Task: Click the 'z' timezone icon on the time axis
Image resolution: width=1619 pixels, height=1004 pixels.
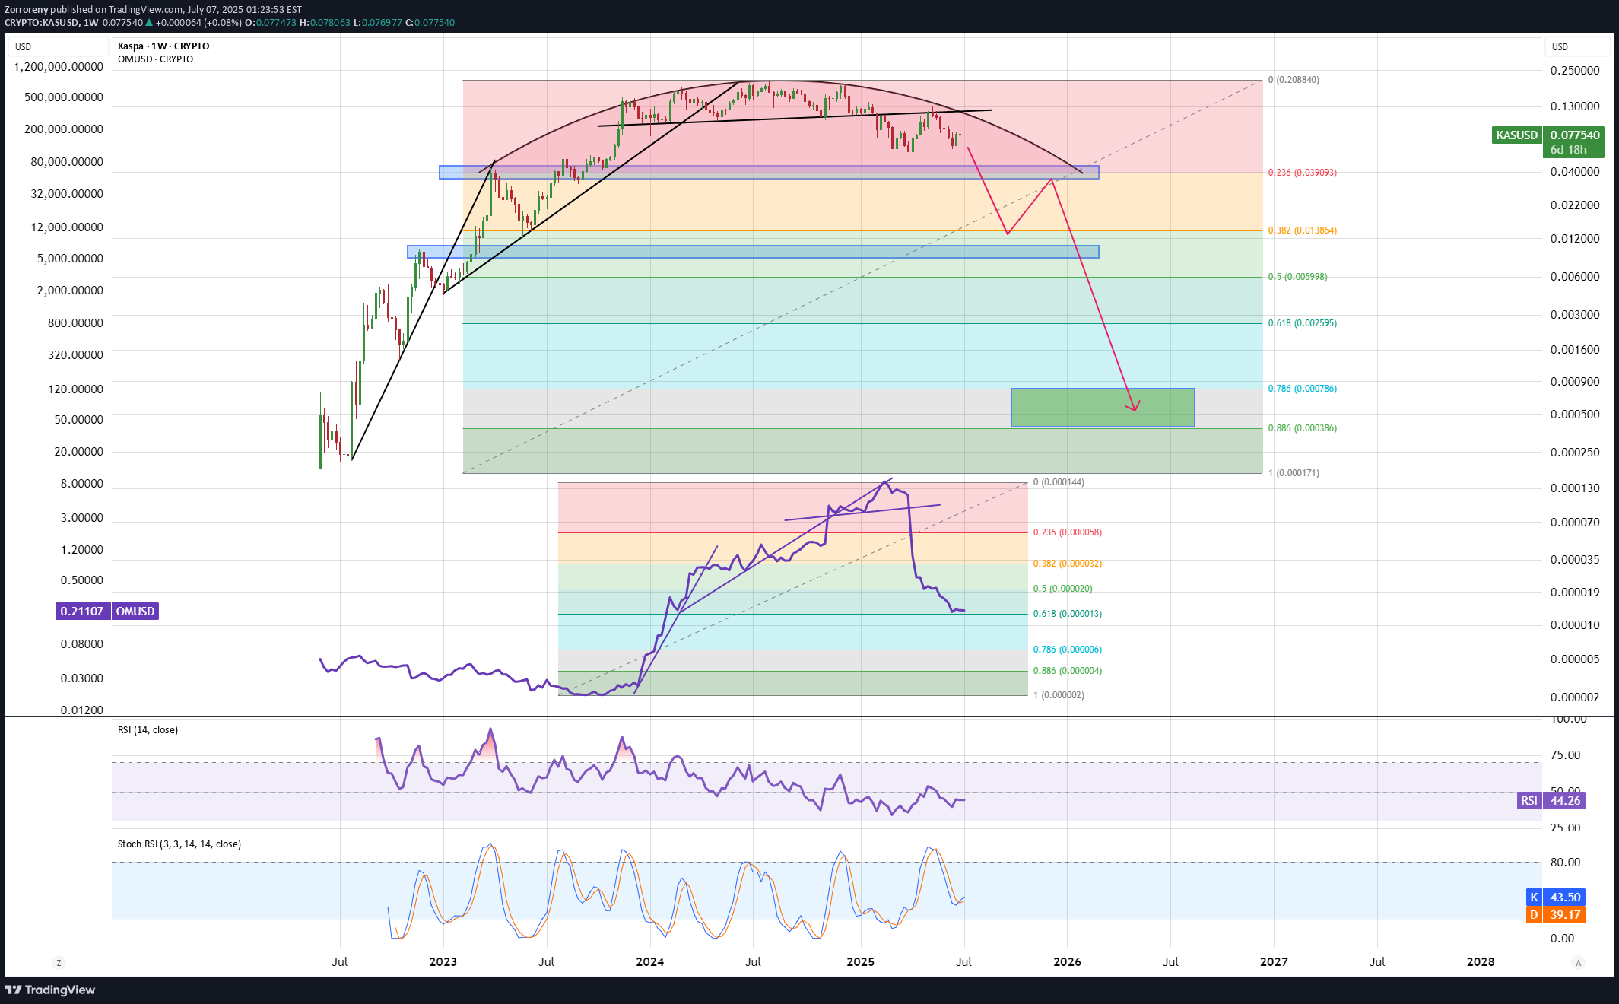Action: [59, 962]
